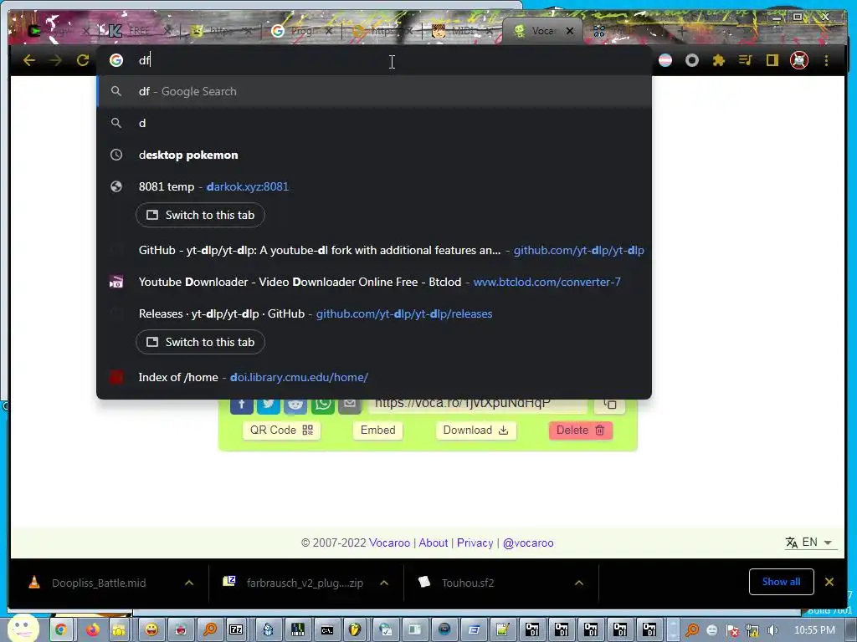Open 7-Zip from the taskbar
The height and width of the screenshot is (642, 857).
pyautogui.click(x=236, y=630)
